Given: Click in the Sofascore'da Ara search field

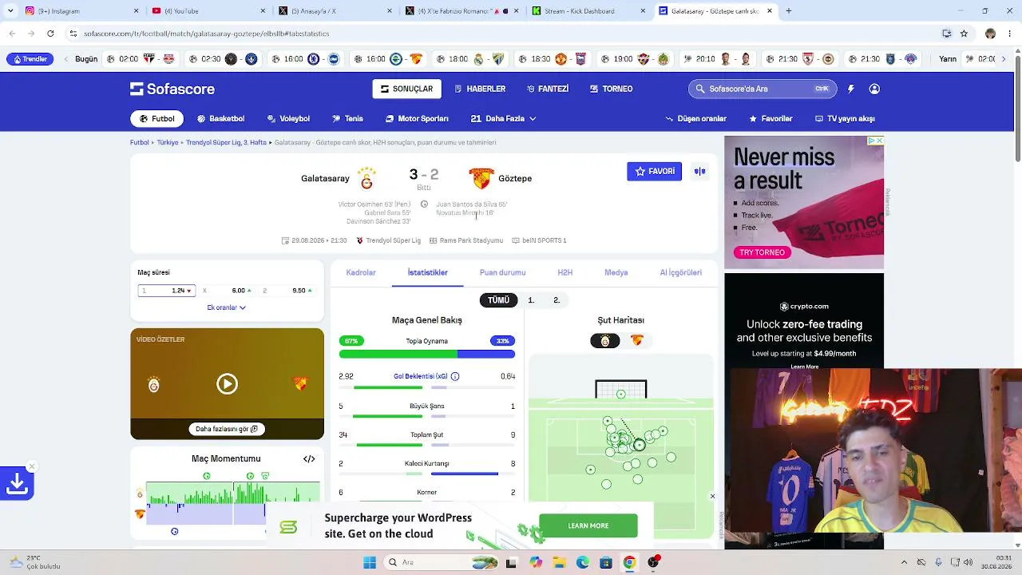Looking at the screenshot, I should [x=763, y=89].
